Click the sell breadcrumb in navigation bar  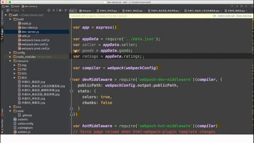pyautogui.click(x=6, y=6)
